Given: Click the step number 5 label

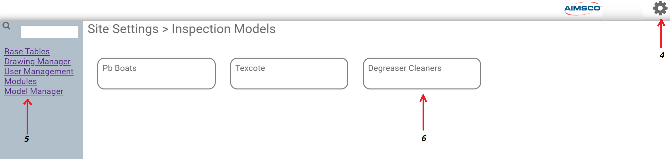Looking at the screenshot, I should click(27, 139).
